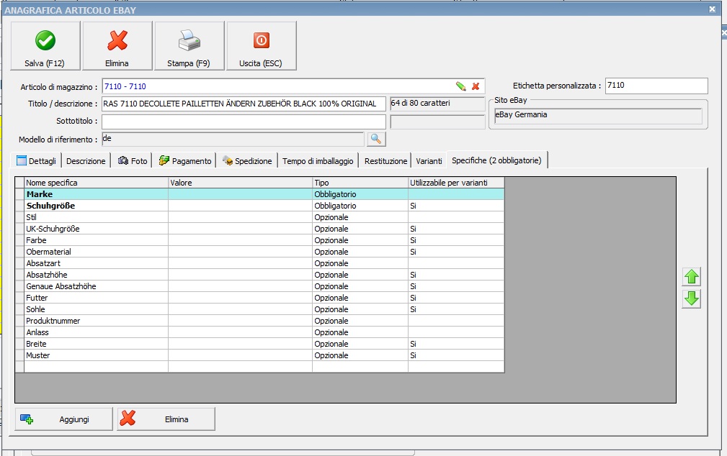This screenshot has width=727, height=456.
Task: Click the Valore cell for Marke
Action: click(x=240, y=194)
